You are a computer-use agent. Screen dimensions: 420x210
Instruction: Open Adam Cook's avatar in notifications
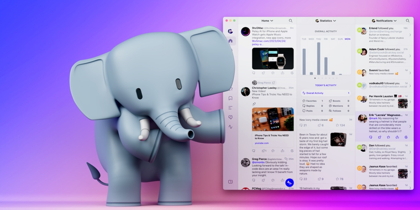pyautogui.click(x=364, y=52)
